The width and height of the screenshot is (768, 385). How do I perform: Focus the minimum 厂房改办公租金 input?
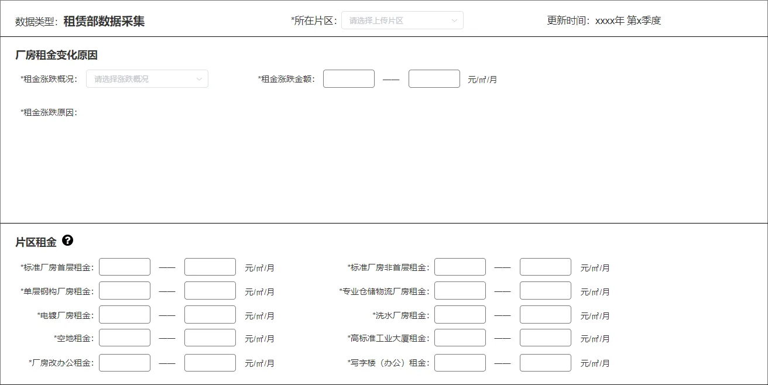coord(125,363)
